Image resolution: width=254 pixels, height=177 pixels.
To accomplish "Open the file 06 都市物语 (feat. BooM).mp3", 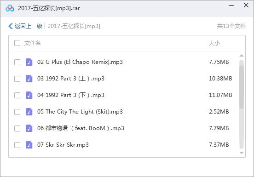I will 81,128.
